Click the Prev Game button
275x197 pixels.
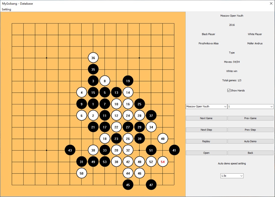[250, 118]
